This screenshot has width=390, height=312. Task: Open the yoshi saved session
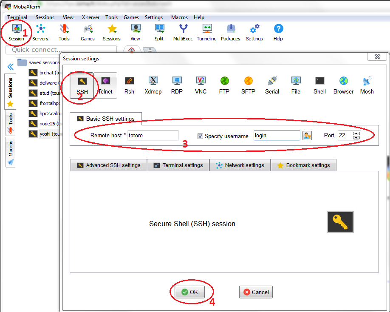pyautogui.click(x=47, y=134)
